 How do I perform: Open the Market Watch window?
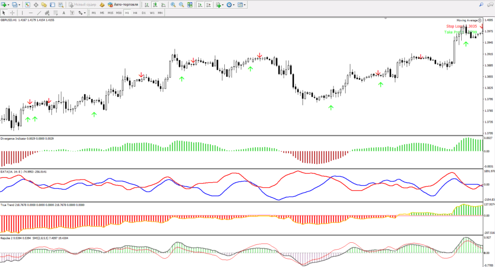[28, 4]
